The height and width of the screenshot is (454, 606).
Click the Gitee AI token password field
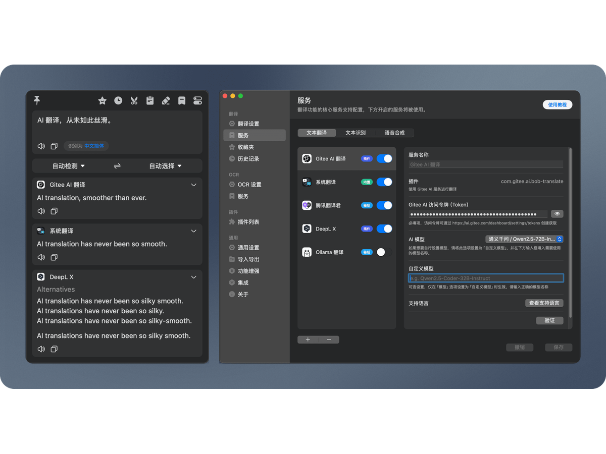coord(478,214)
